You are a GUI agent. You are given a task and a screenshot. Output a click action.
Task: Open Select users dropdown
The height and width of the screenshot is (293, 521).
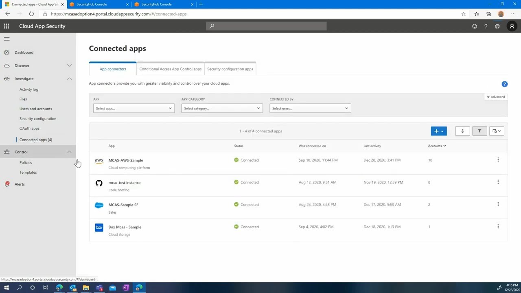[310, 108]
